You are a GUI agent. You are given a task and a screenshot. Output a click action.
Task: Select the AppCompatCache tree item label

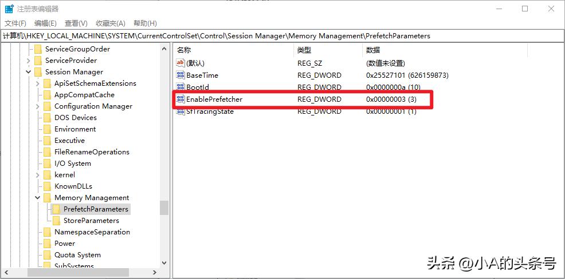[84, 95]
